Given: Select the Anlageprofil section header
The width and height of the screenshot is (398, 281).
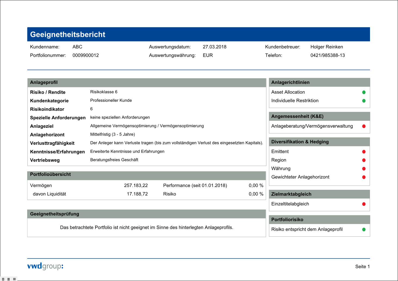Looking at the screenshot, I should (x=147, y=83).
